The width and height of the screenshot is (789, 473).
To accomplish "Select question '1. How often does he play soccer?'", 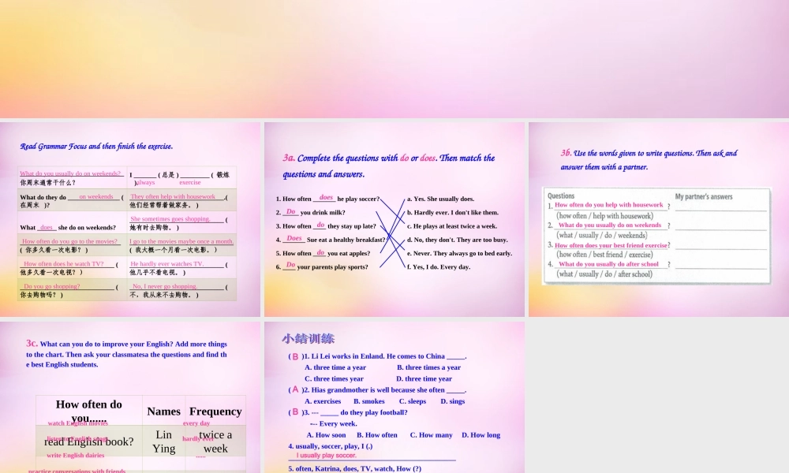I will pyautogui.click(x=327, y=199).
